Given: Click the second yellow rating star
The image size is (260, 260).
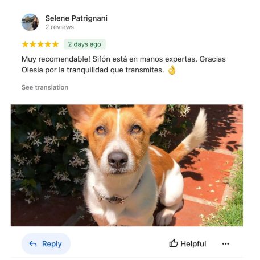Looking at the screenshot, I should [x=33, y=44].
